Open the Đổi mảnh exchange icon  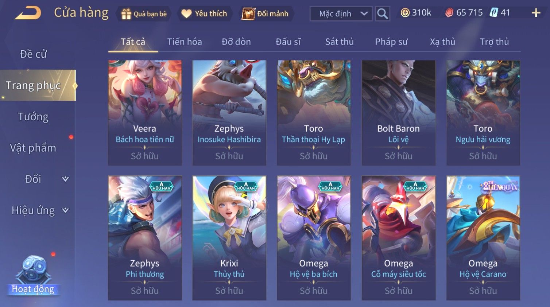[248, 14]
